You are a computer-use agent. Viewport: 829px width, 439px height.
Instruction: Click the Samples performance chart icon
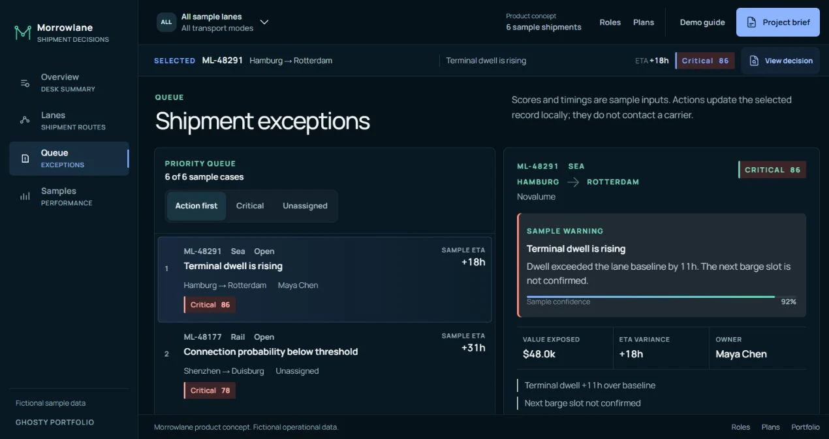[25, 196]
